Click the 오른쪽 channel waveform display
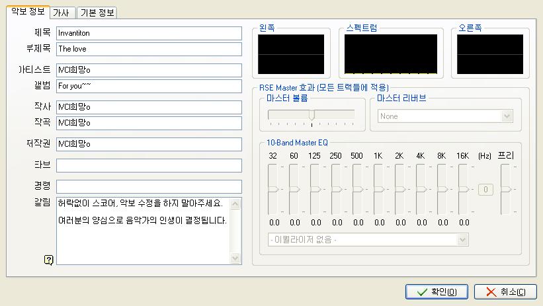Screen dimensions: 543x306 pos(490,54)
